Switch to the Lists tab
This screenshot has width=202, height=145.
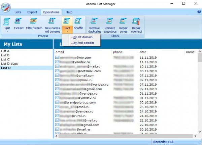[x=18, y=12]
